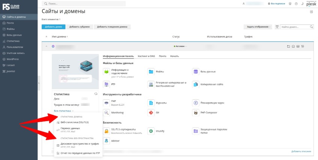This screenshot has height=160, width=318.
Task: Click the PS Cloud Services logo
Action: [11, 6]
